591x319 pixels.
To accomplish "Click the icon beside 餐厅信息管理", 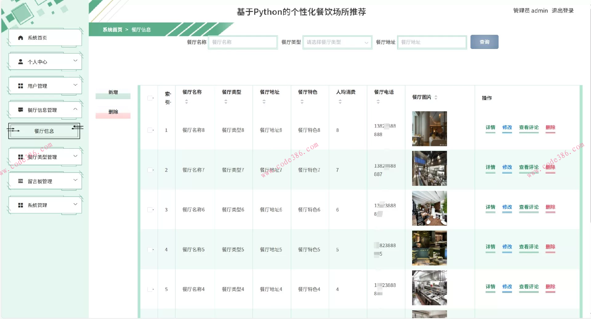I will coord(20,109).
